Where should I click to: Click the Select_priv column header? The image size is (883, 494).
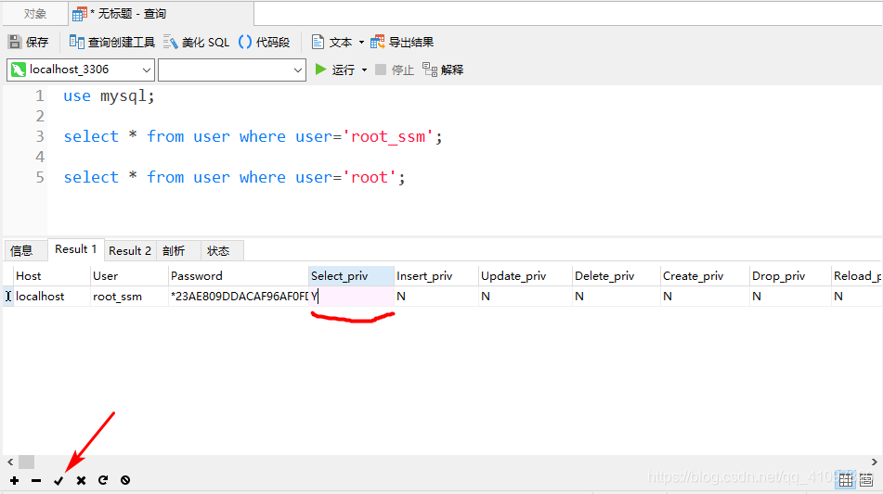pos(351,276)
